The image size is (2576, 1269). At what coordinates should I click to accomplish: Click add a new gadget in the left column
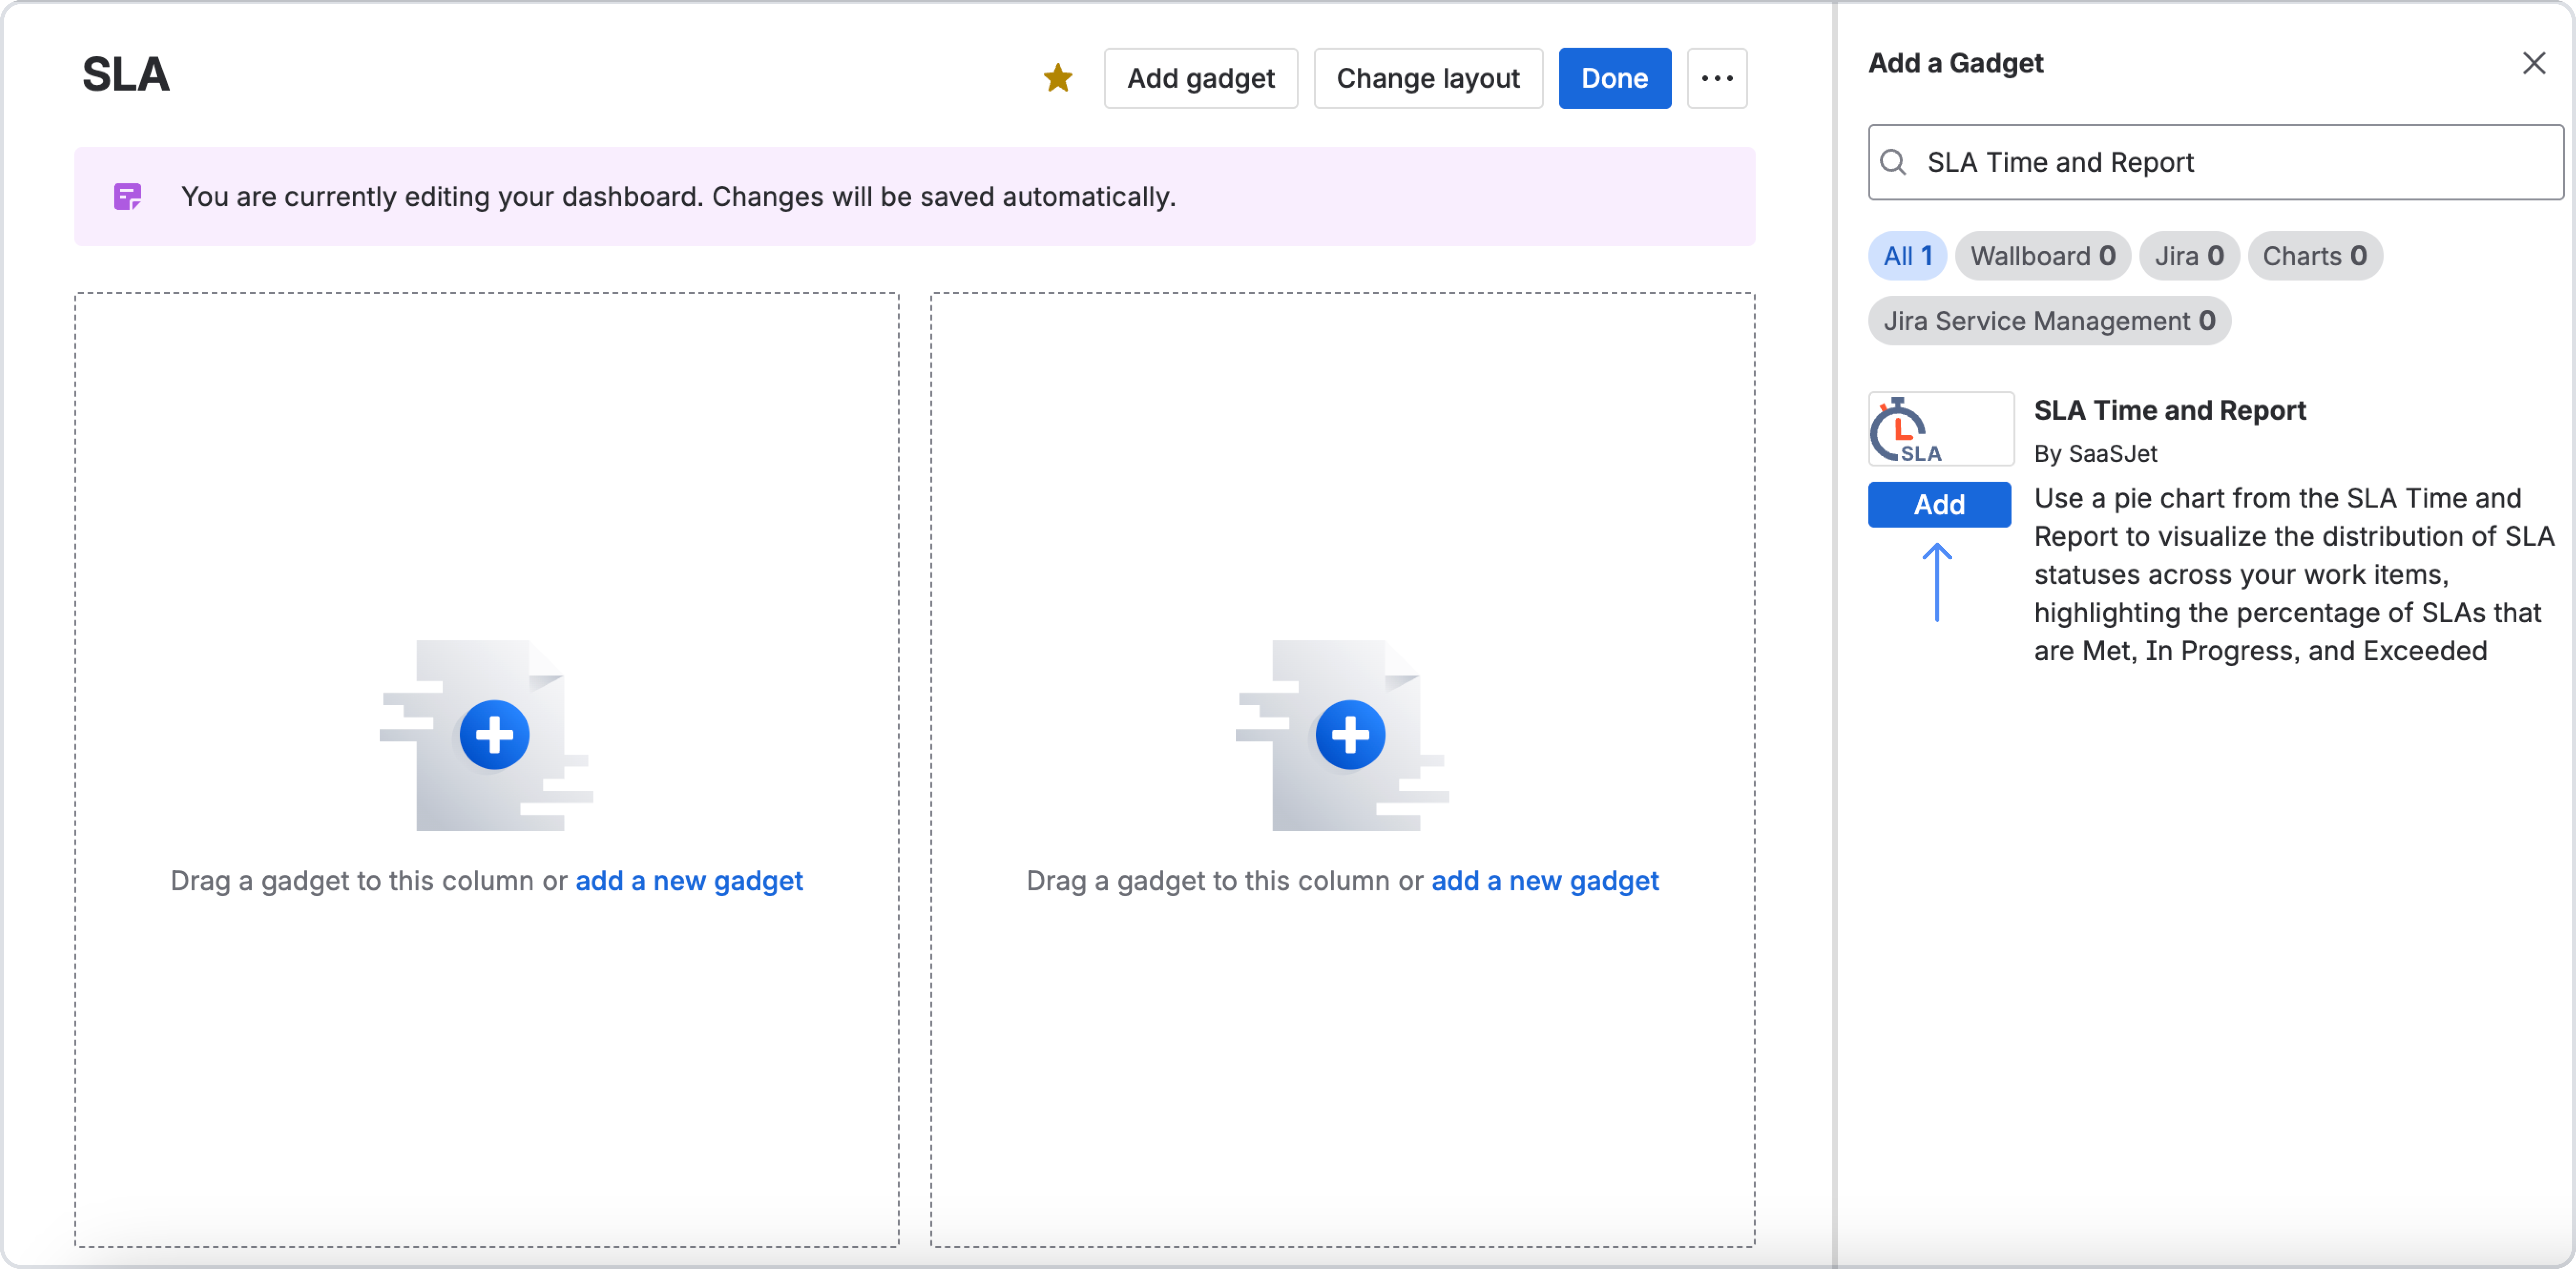coord(689,881)
